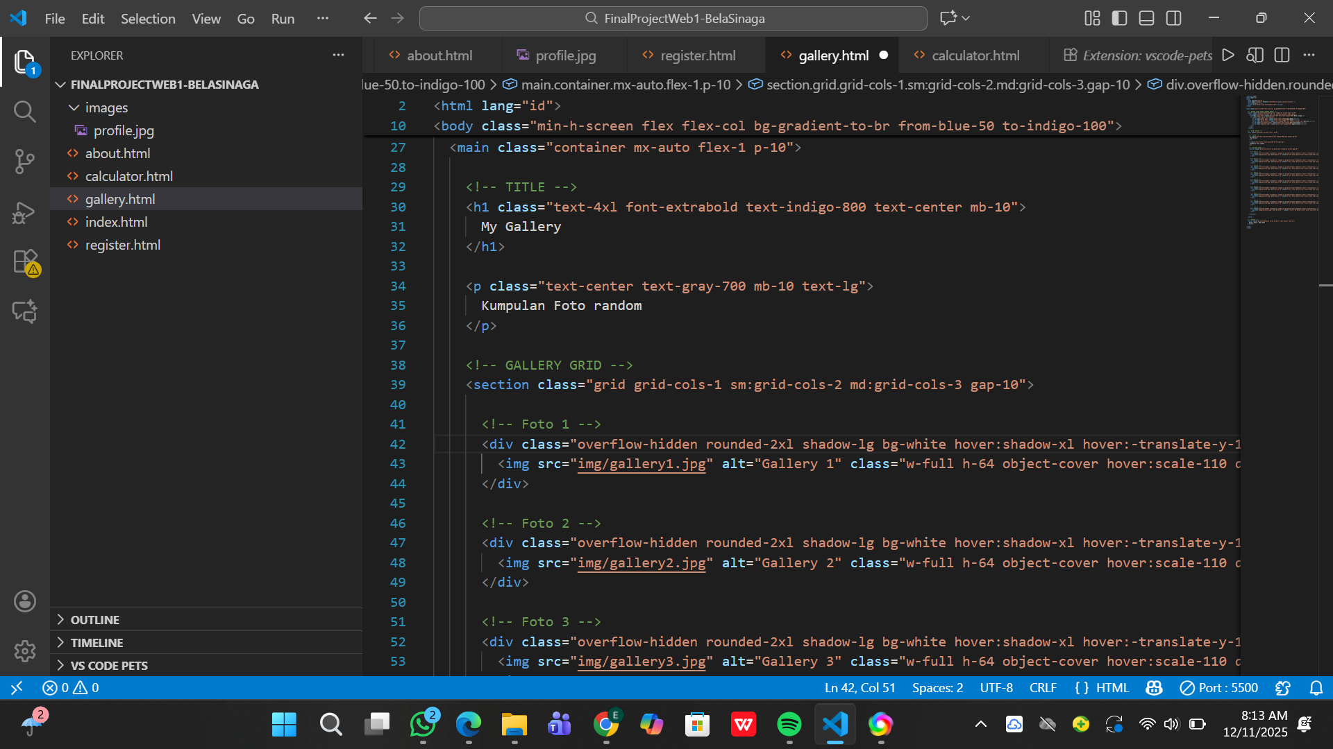Click the Split Editor Right icon

[x=1282, y=55]
